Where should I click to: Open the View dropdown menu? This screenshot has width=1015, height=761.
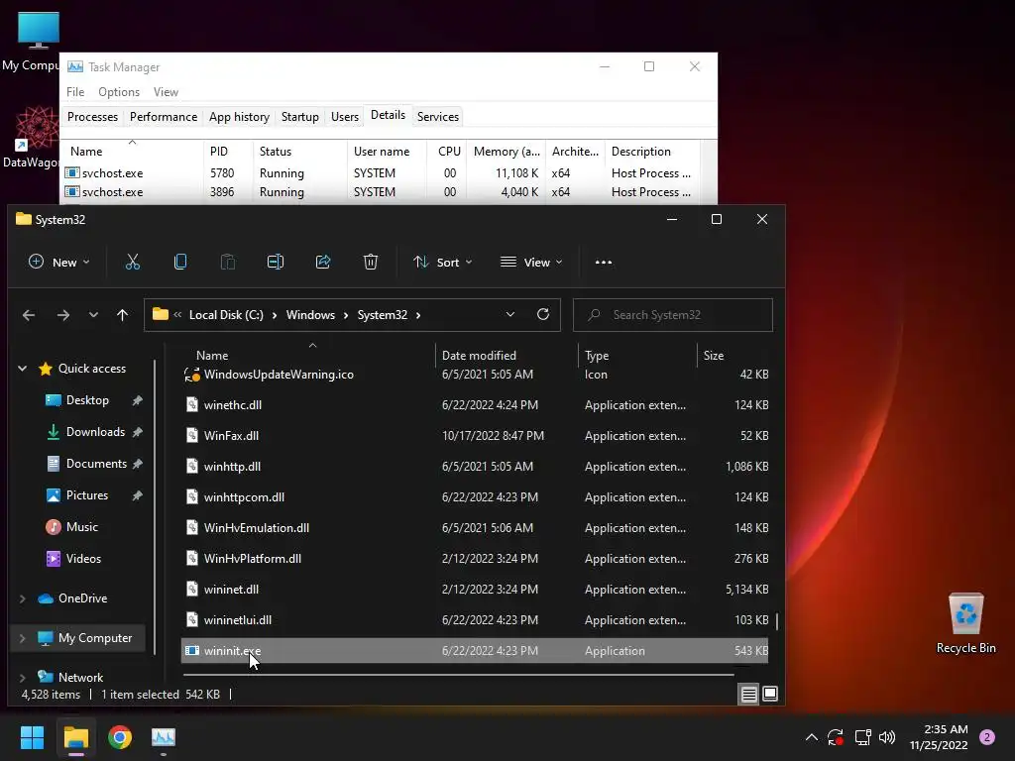(x=531, y=262)
